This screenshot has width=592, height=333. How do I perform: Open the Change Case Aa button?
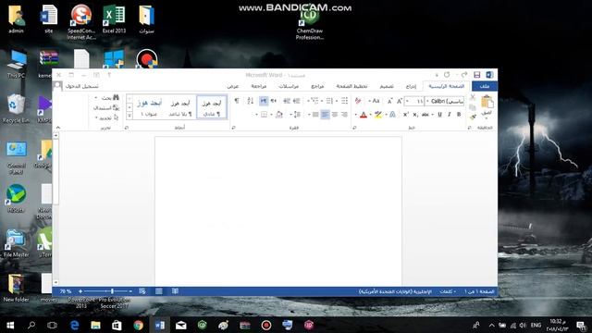pos(374,101)
